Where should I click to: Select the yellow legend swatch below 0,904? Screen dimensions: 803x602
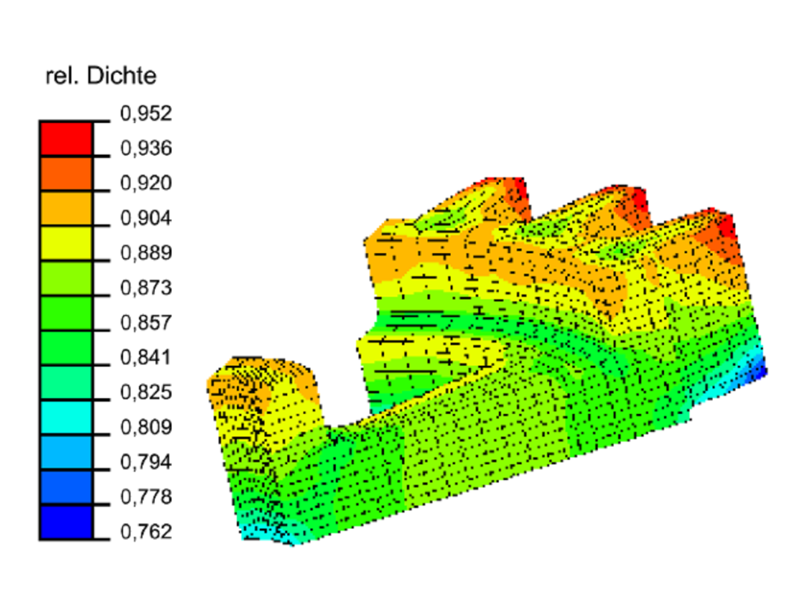click(x=66, y=243)
